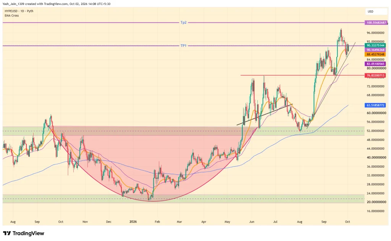Click the Nov label on the time axis
Image resolution: width=391 pixels, height=241 pixels.
pos(85,222)
